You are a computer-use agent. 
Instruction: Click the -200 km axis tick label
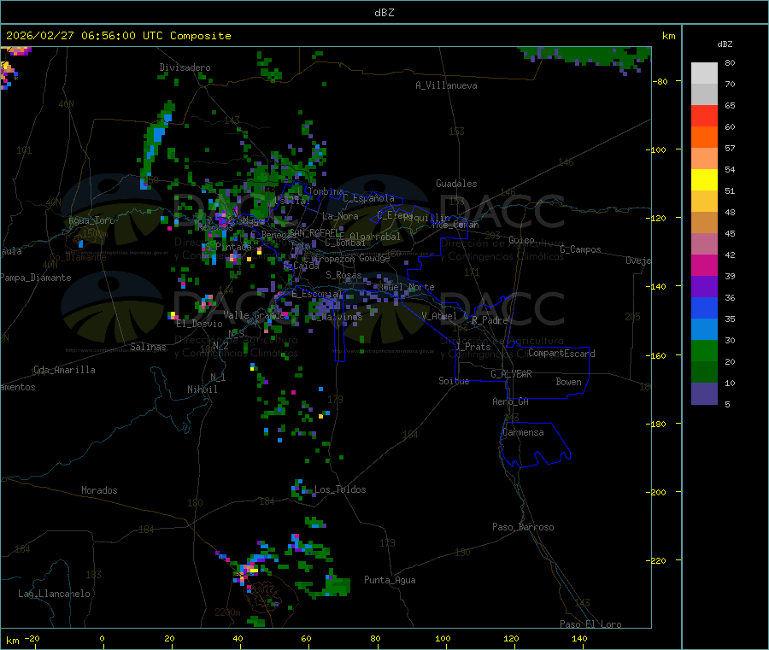(656, 492)
